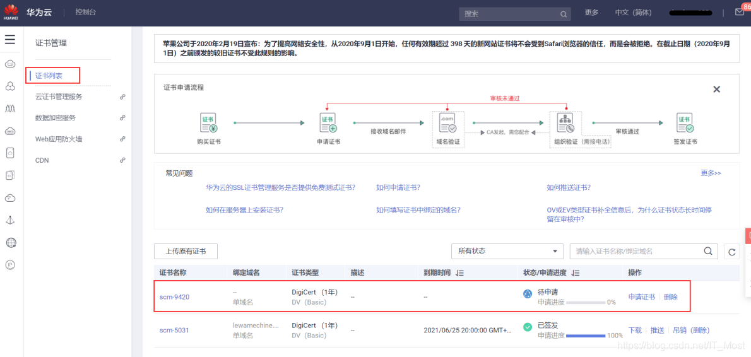This screenshot has width=751, height=357.
Task: Open FAQ about free SSL test certificates
Action: (x=281, y=187)
